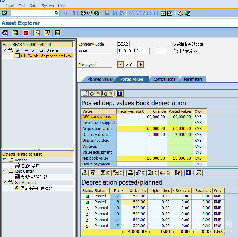Open the Edit menu
Image resolution: width=238 pixels, height=237 pixels.
pos(22,6)
